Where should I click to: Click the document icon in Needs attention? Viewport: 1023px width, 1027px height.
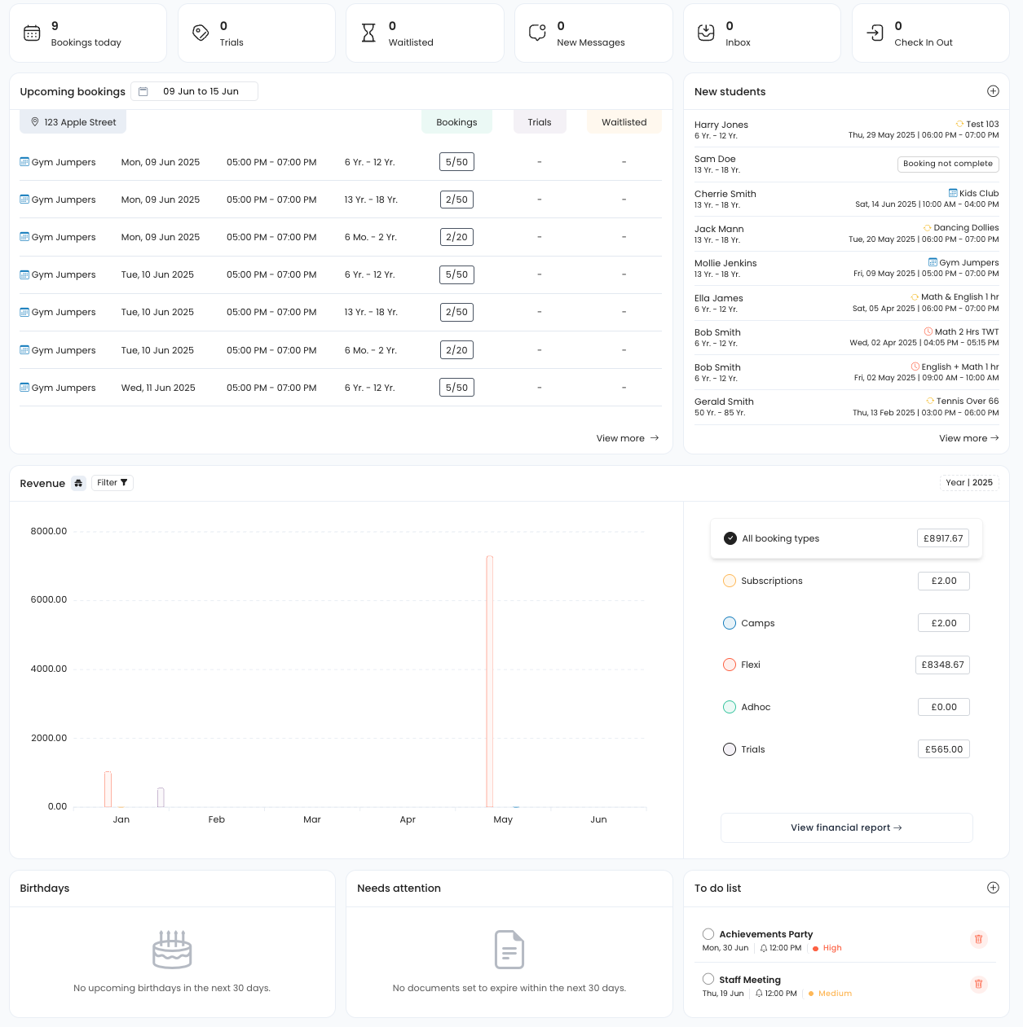509,950
